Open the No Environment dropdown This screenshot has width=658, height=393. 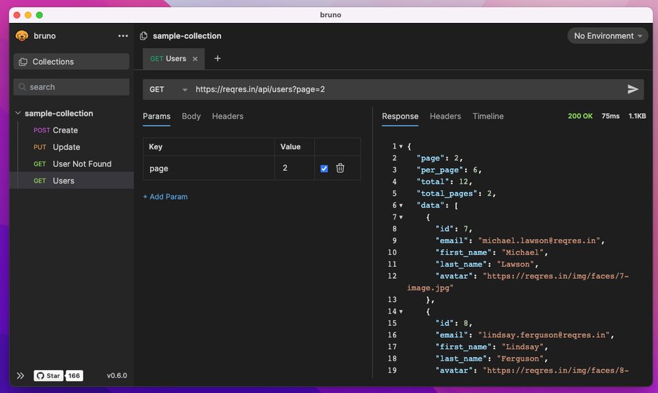point(607,36)
